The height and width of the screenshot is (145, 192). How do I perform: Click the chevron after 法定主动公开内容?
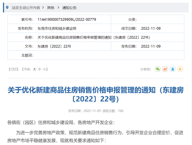43,8
